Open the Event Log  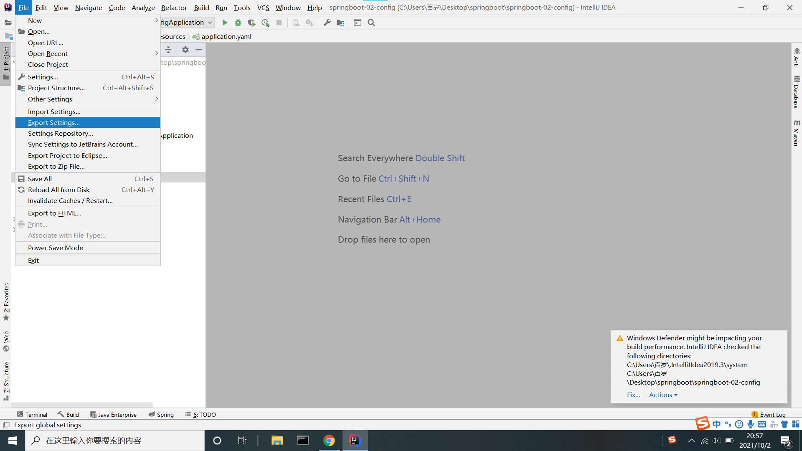(x=769, y=414)
